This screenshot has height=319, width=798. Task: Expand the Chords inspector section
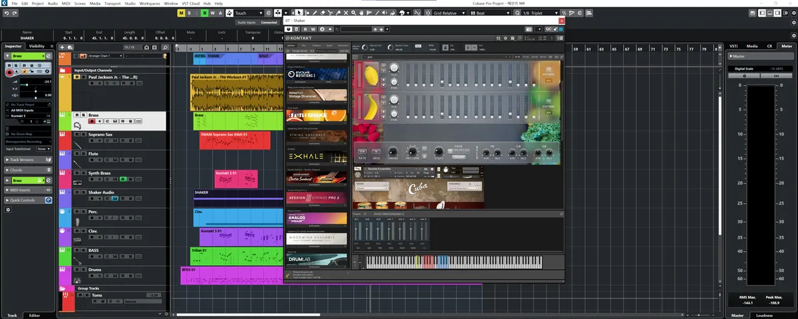coord(28,170)
